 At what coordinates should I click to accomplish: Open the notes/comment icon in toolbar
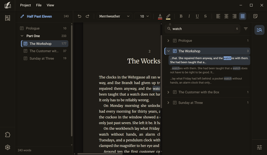click(x=255, y=16)
